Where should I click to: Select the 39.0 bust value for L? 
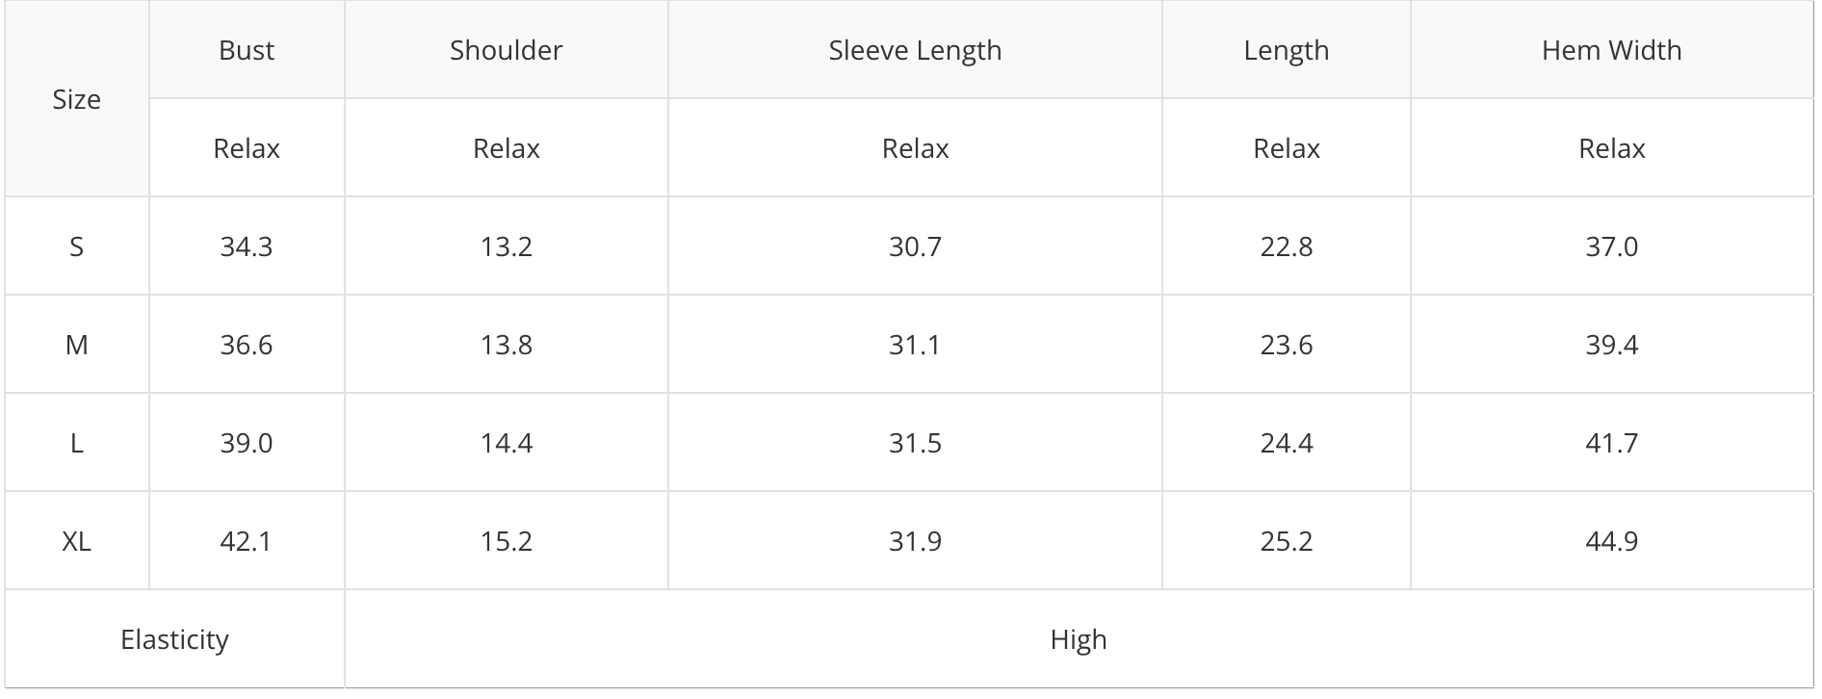(247, 443)
